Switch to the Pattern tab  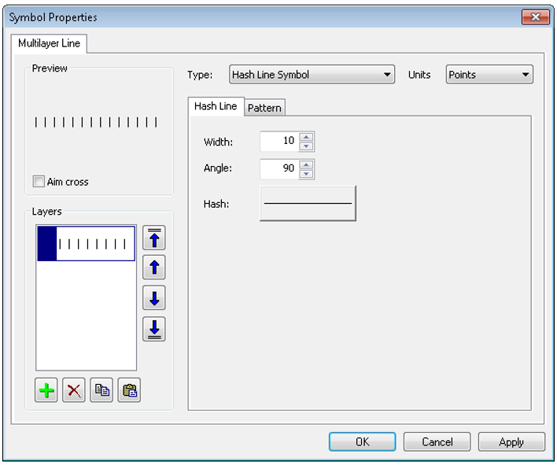[264, 108]
